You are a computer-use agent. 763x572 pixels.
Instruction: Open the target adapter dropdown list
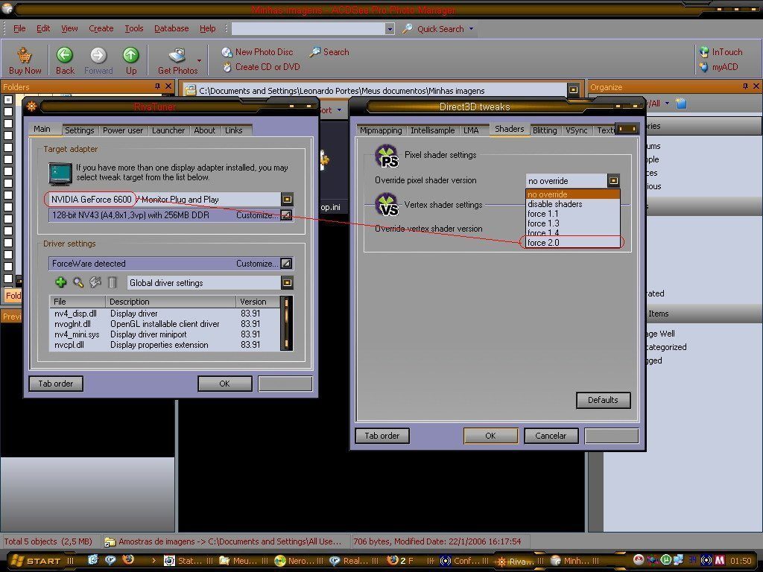[287, 200]
